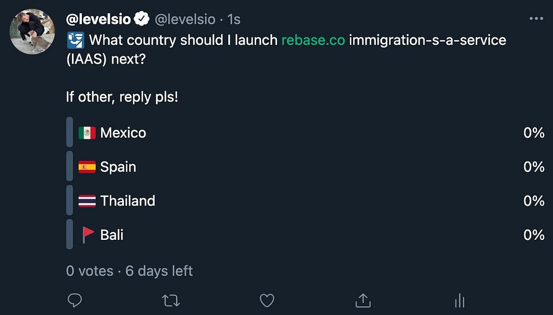Click the 0 votes count text
This screenshot has height=315, width=553.
pos(89,271)
